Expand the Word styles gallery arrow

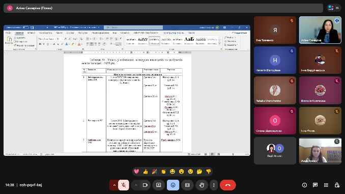coord(219,43)
